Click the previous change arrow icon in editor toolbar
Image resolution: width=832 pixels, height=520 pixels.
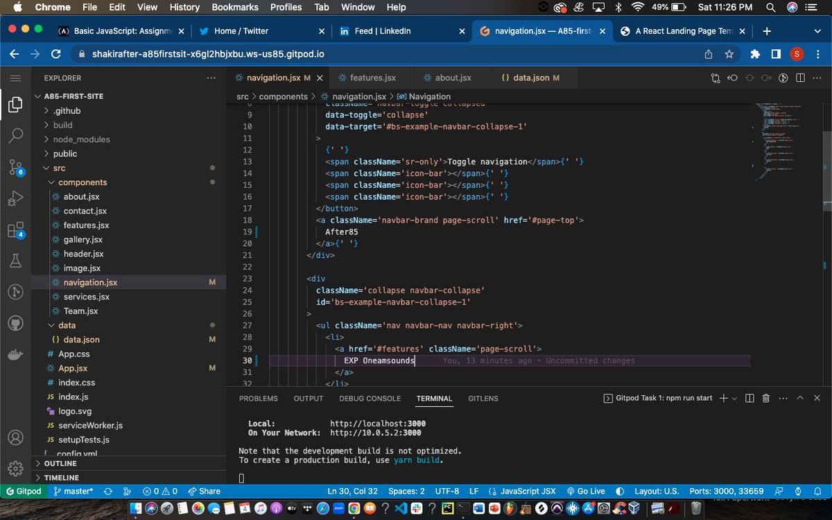pos(732,78)
